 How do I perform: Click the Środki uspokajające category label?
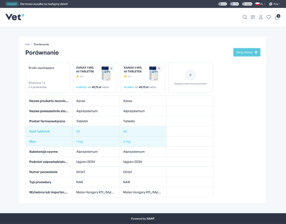coord(41,68)
